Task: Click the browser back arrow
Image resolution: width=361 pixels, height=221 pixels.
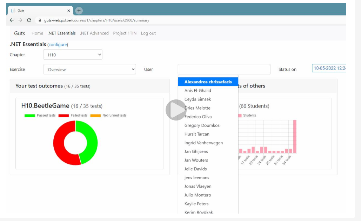Action: (x=12, y=20)
